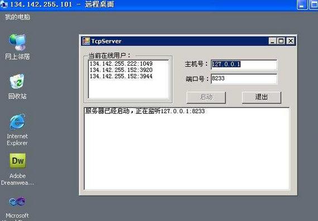Click the remote desktop title bar icon
This screenshot has height=221, width=318.
click(4, 4)
